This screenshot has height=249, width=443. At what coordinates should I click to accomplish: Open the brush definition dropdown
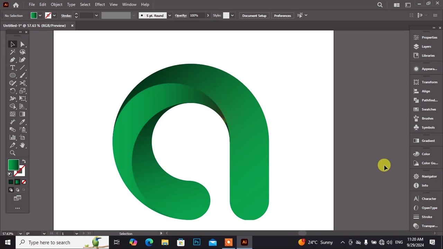pos(170,16)
